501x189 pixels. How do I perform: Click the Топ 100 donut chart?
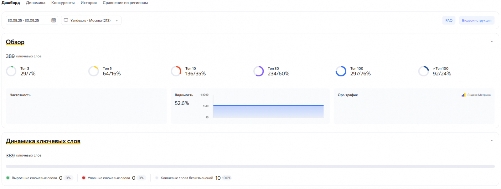click(341, 71)
